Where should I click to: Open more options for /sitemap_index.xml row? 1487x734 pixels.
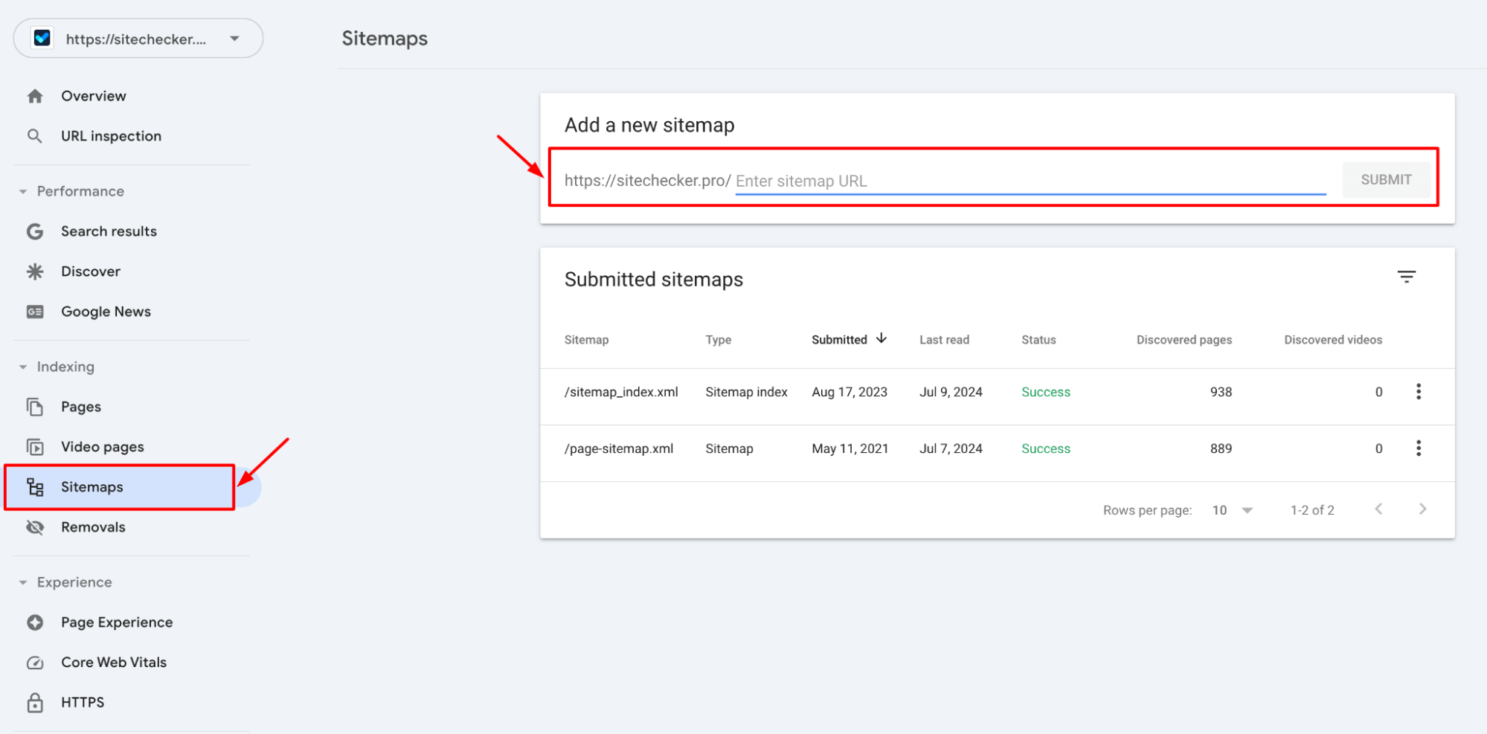[x=1418, y=392]
